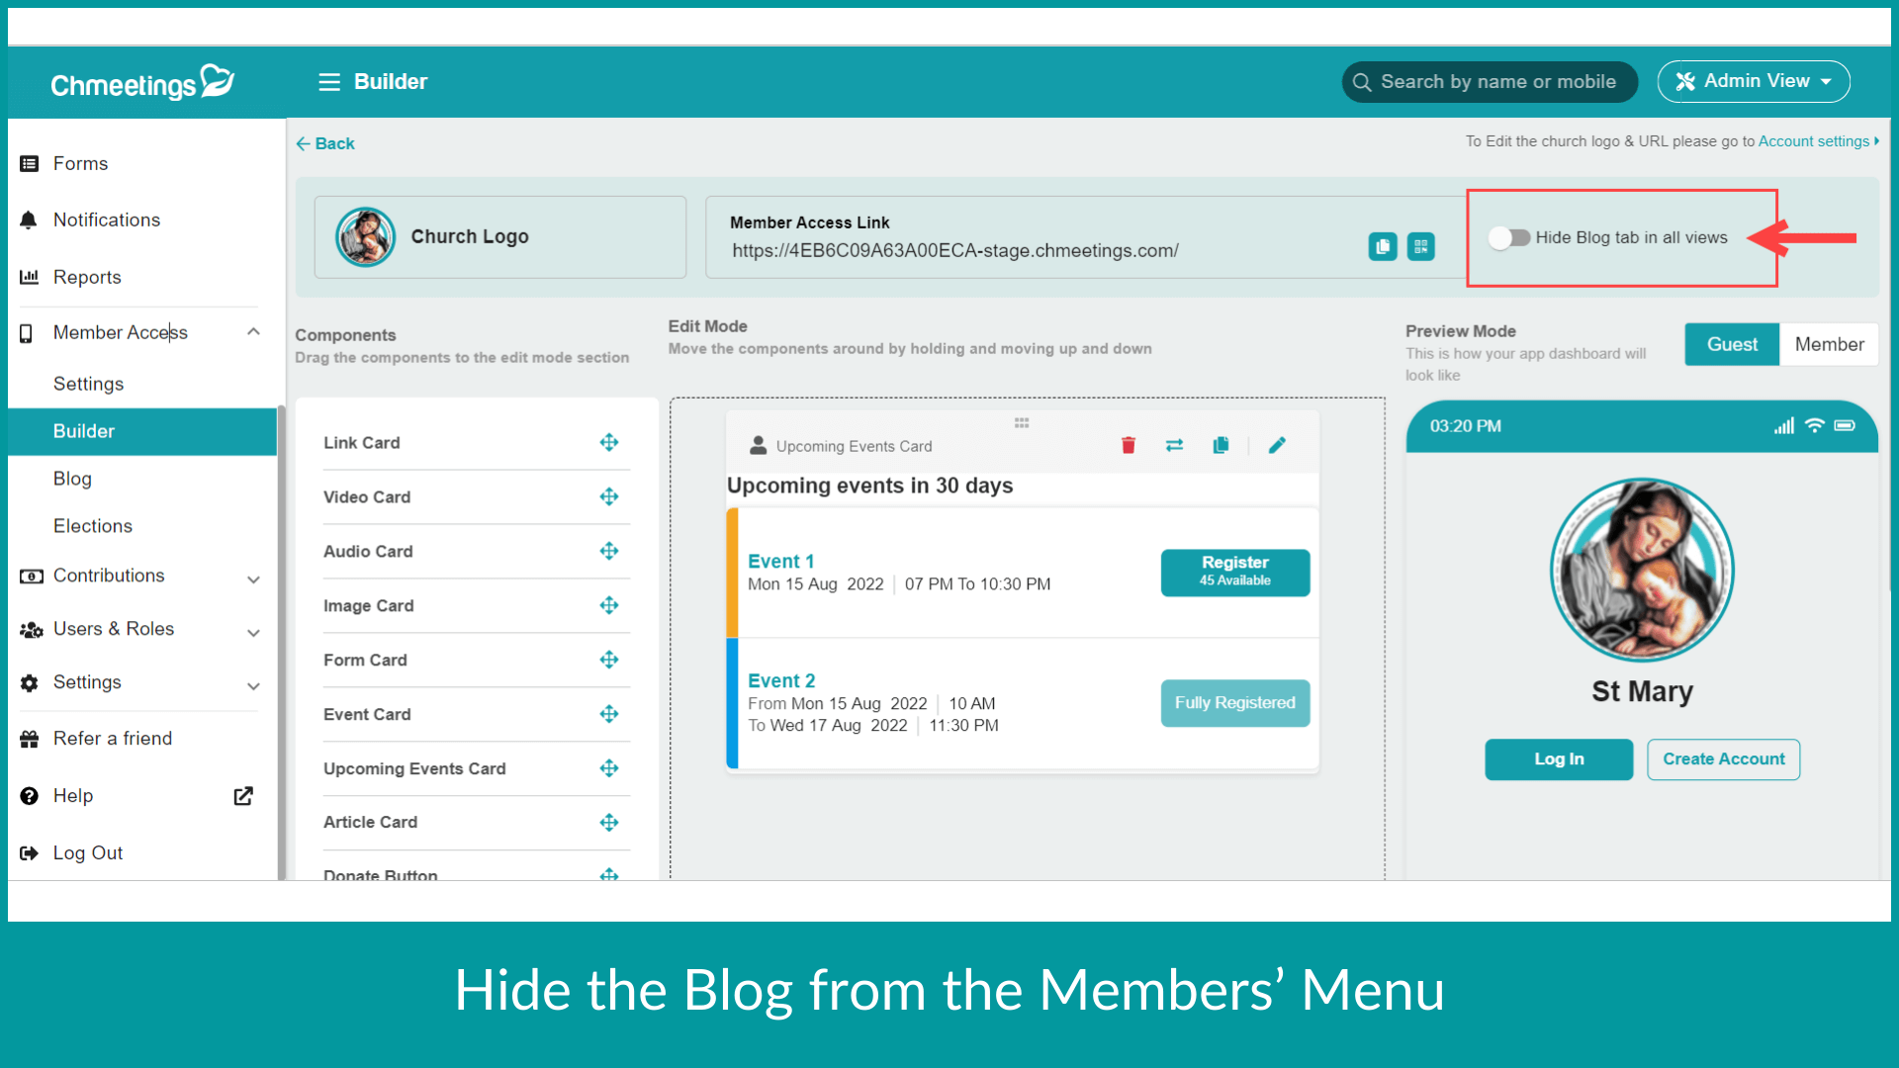The height and width of the screenshot is (1068, 1899).
Task: Click the Log Out icon
Action: [x=30, y=853]
